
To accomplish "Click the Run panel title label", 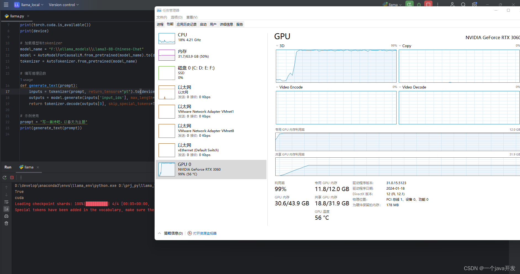I will tap(8, 167).
